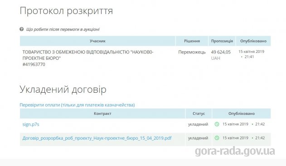The image size is (286, 166).
Task: Click the proposal amount 49 624,05
Action: pyautogui.click(x=221, y=52)
